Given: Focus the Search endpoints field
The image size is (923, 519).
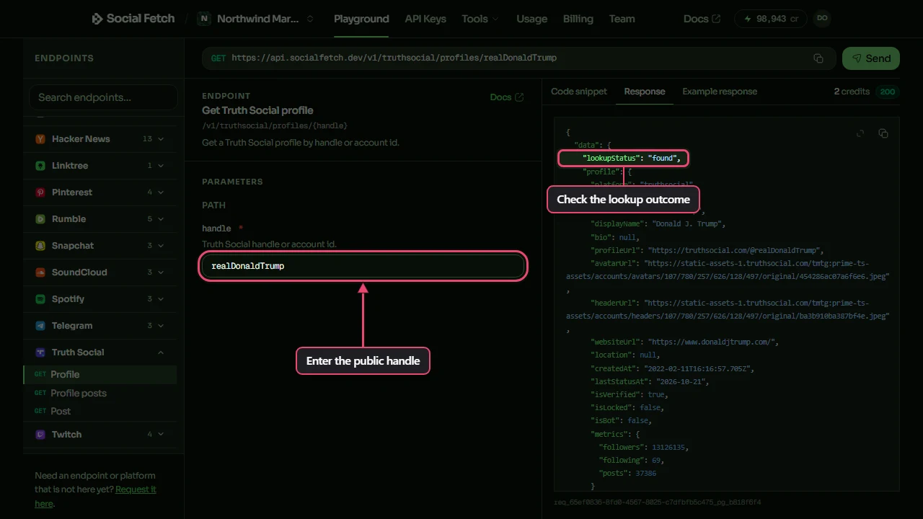Looking at the screenshot, I should click(103, 97).
